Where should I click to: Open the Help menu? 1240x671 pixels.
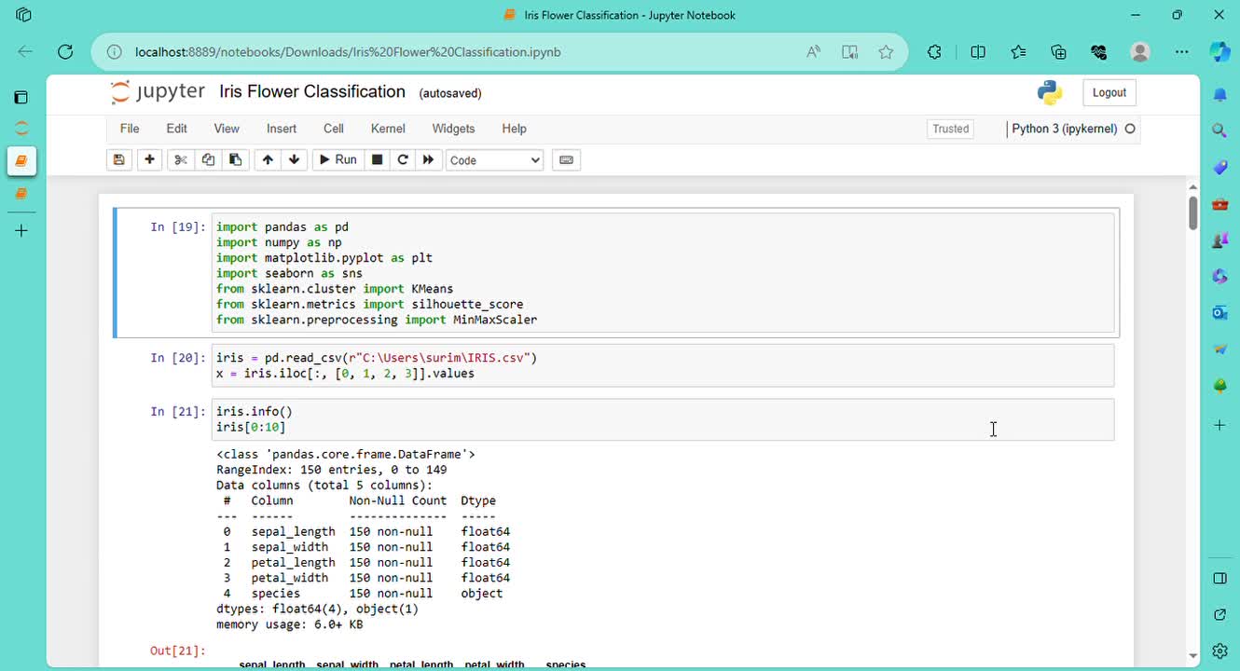tap(515, 129)
